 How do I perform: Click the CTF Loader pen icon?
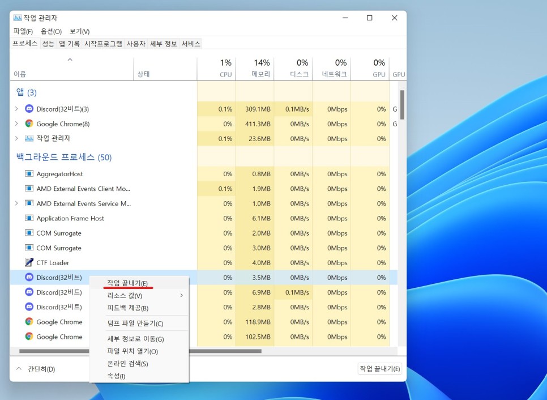(29, 262)
